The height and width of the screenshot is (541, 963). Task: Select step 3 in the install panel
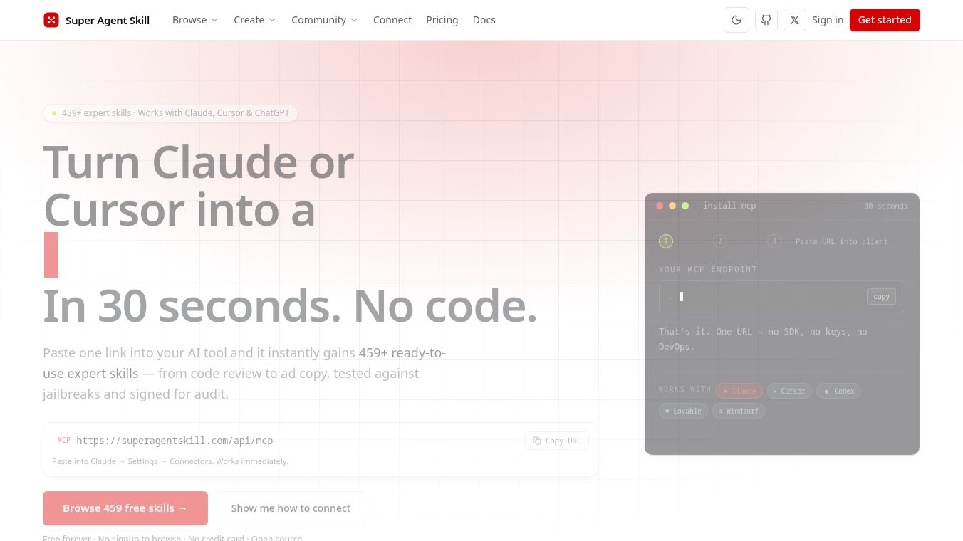point(774,241)
